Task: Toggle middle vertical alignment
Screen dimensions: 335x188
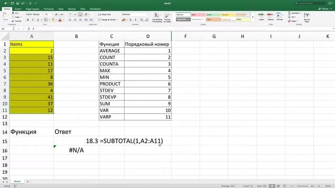Action: click(x=75, y=14)
